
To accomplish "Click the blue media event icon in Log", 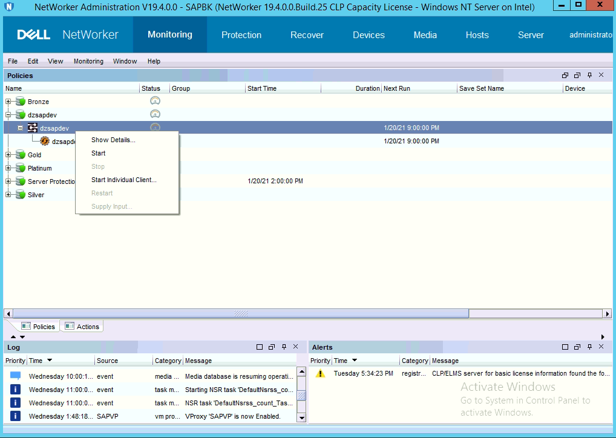I will [16, 376].
